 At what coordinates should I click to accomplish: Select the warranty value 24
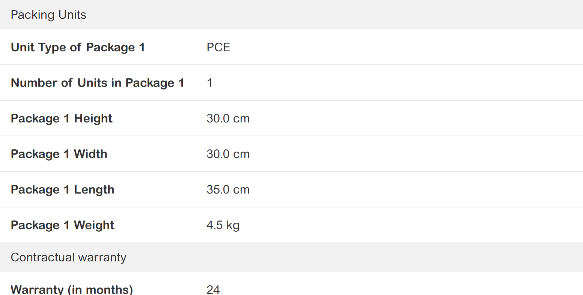click(213, 289)
